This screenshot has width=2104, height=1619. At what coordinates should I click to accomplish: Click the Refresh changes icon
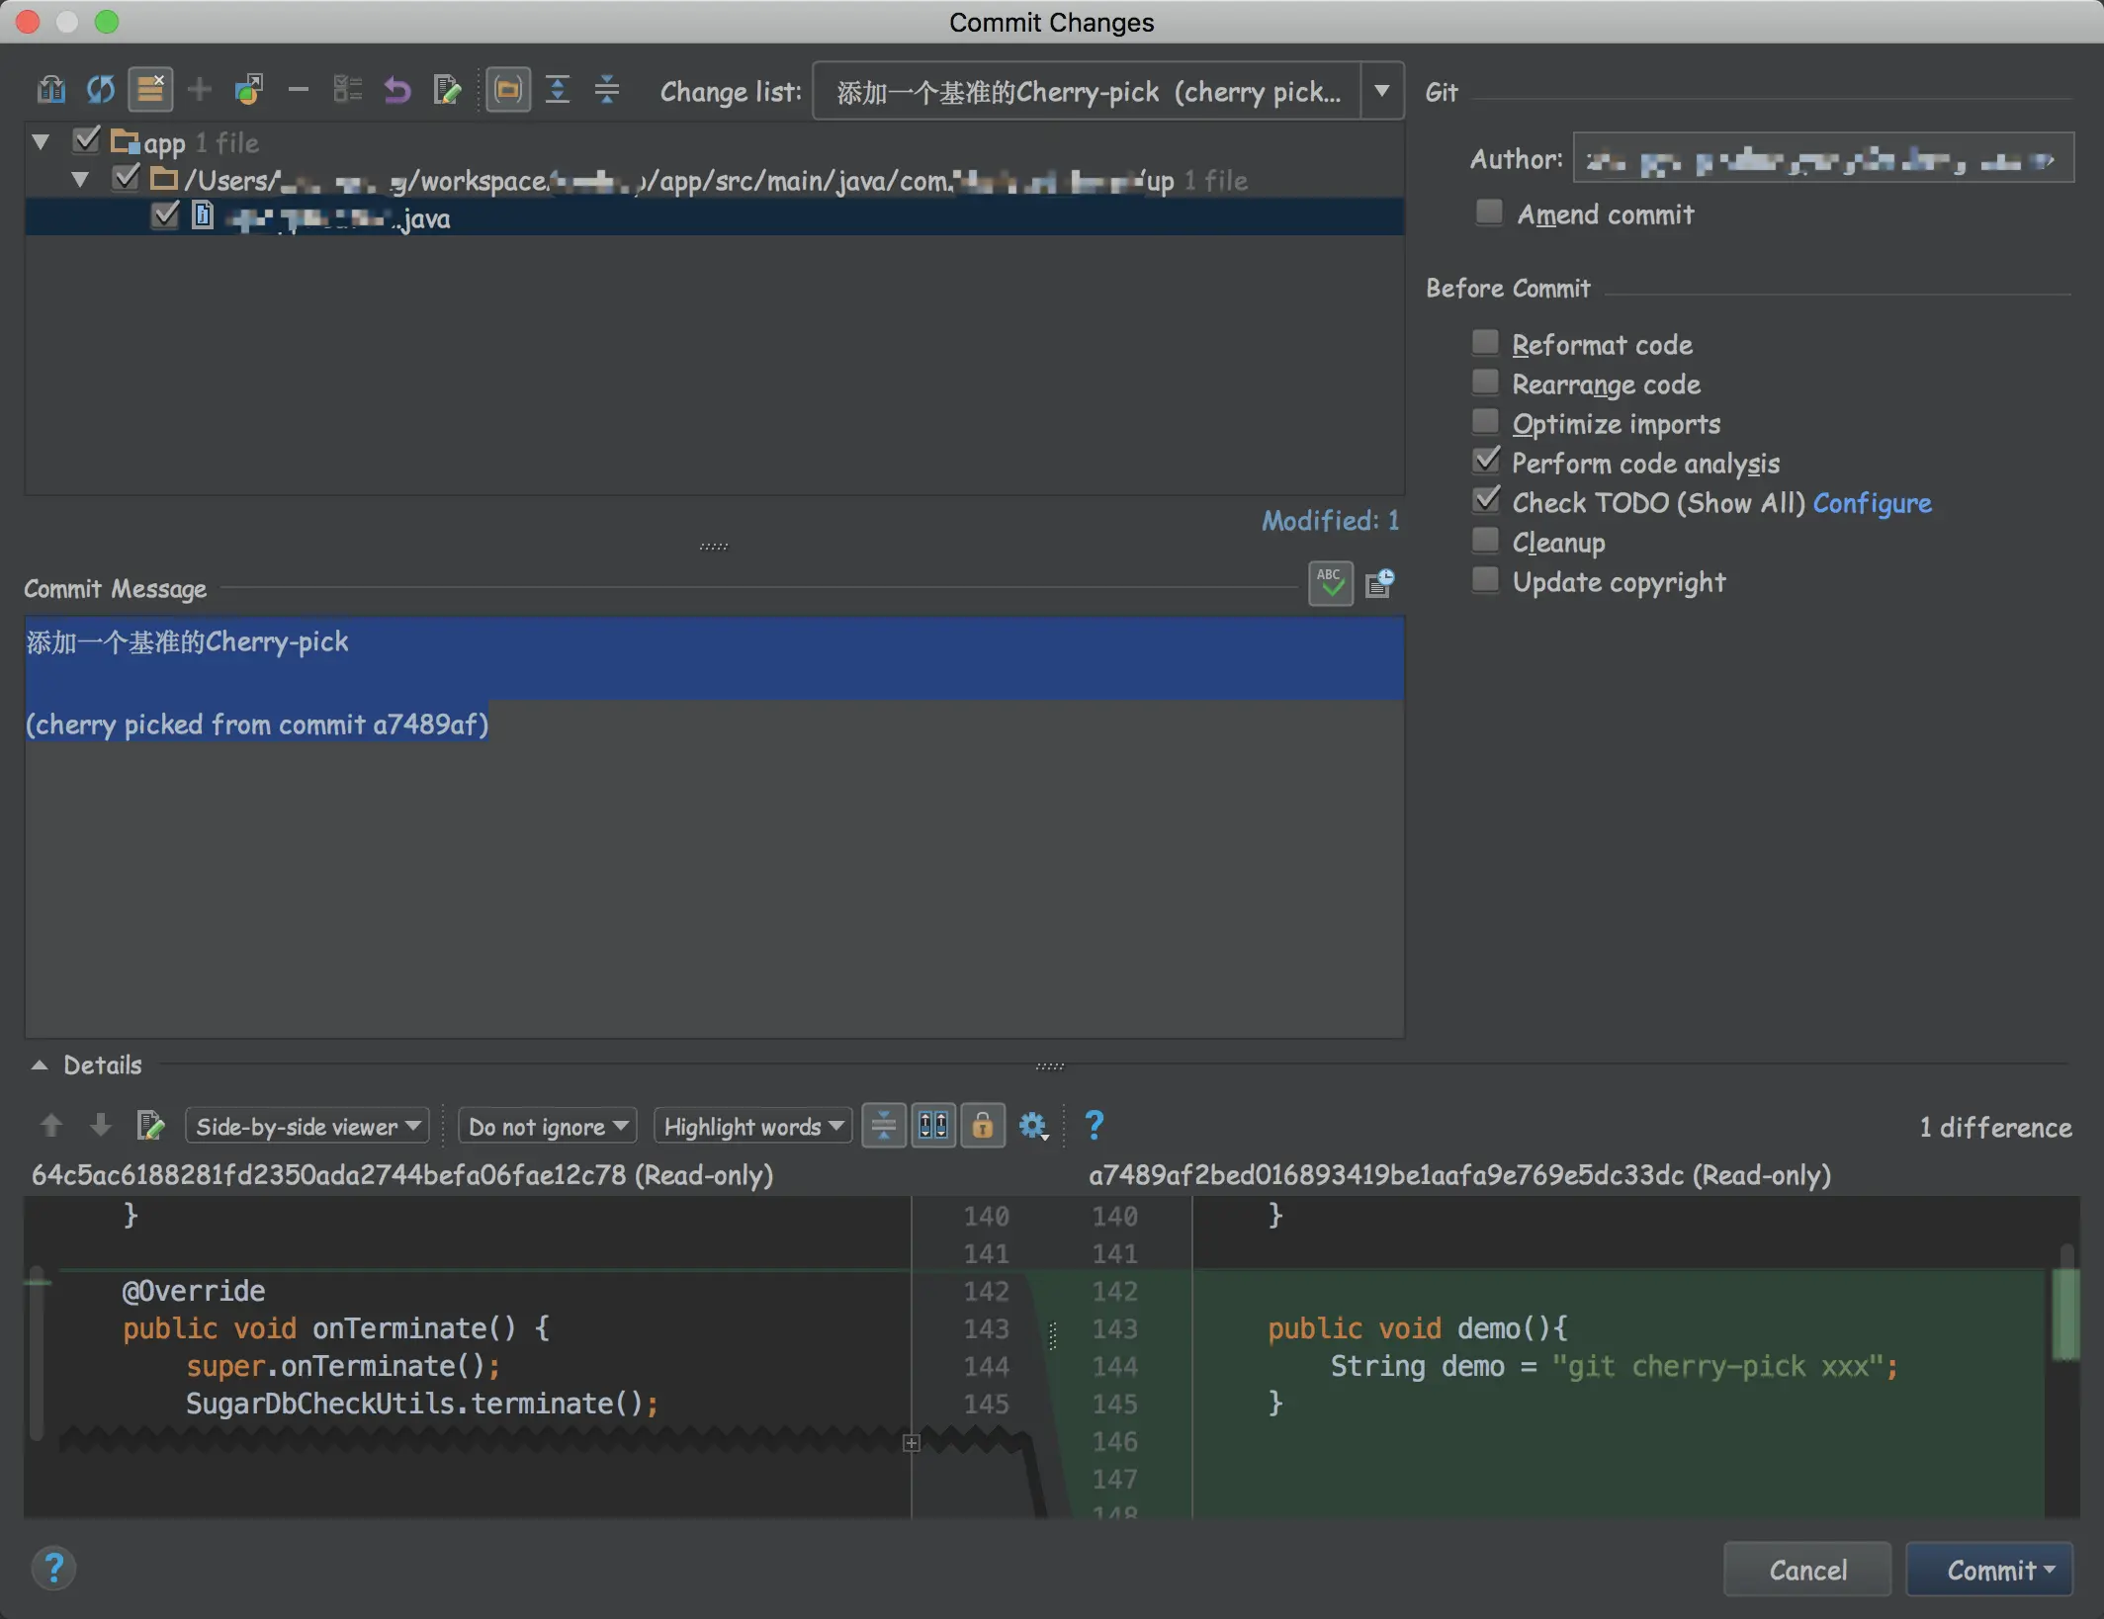point(100,90)
